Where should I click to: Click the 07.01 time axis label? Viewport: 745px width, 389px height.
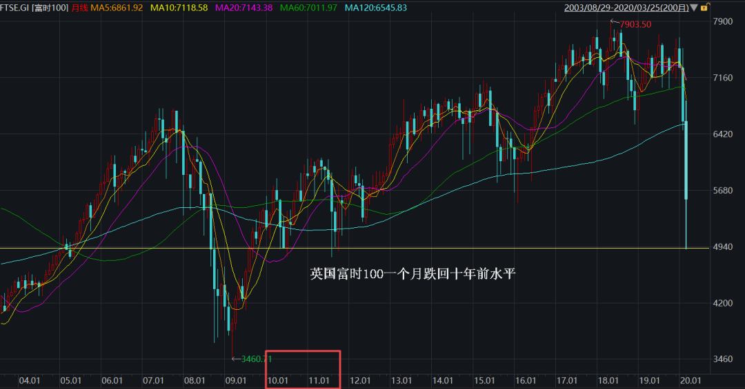click(153, 381)
